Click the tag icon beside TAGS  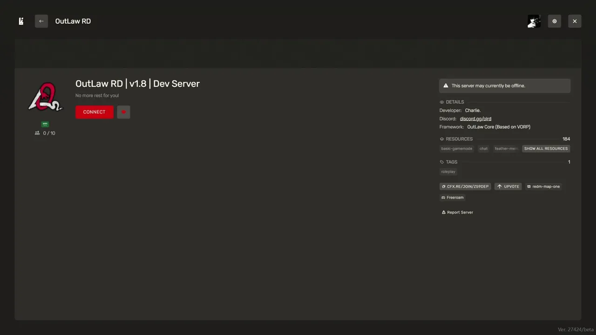point(442,162)
